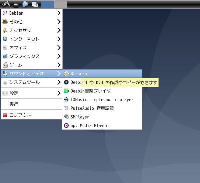Screen dimensions: 200x183
Task: Click the アクセサリ scissors icon
Action: click(5, 30)
